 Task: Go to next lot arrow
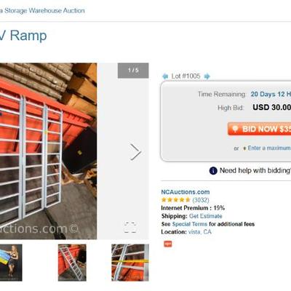(207, 76)
